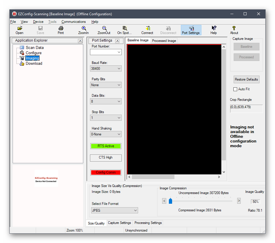Screen dimensions: 275x243
Task: Click the CTS High button
Action: [106, 158]
